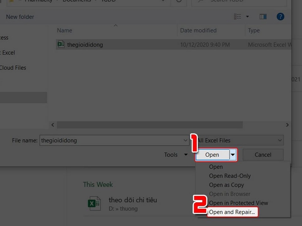Expand the File name history dropdown

coord(185,140)
